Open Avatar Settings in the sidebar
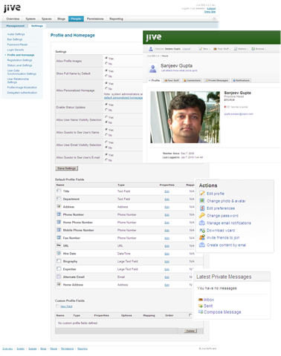This screenshot has height=356, width=281. 16,34
